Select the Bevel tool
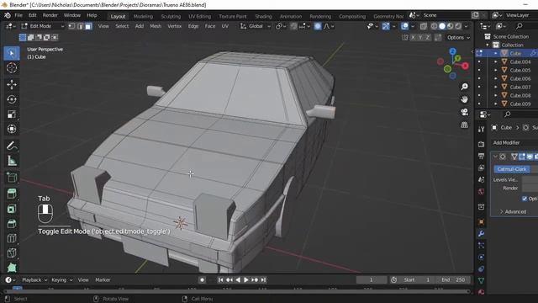Screen dimensions: 538x303 [x=12, y=224]
